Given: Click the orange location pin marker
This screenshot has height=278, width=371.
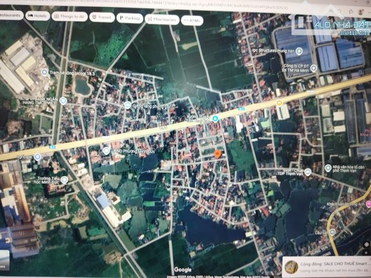Looking at the screenshot, I should (x=218, y=155).
